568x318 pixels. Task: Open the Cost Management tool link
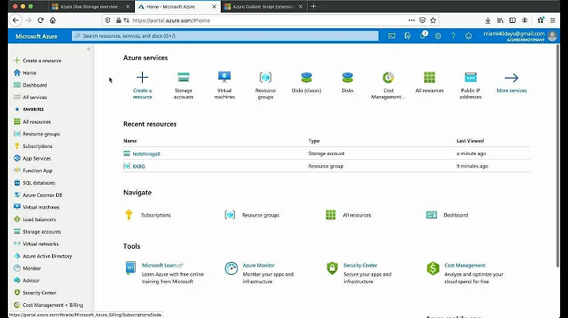(465, 265)
